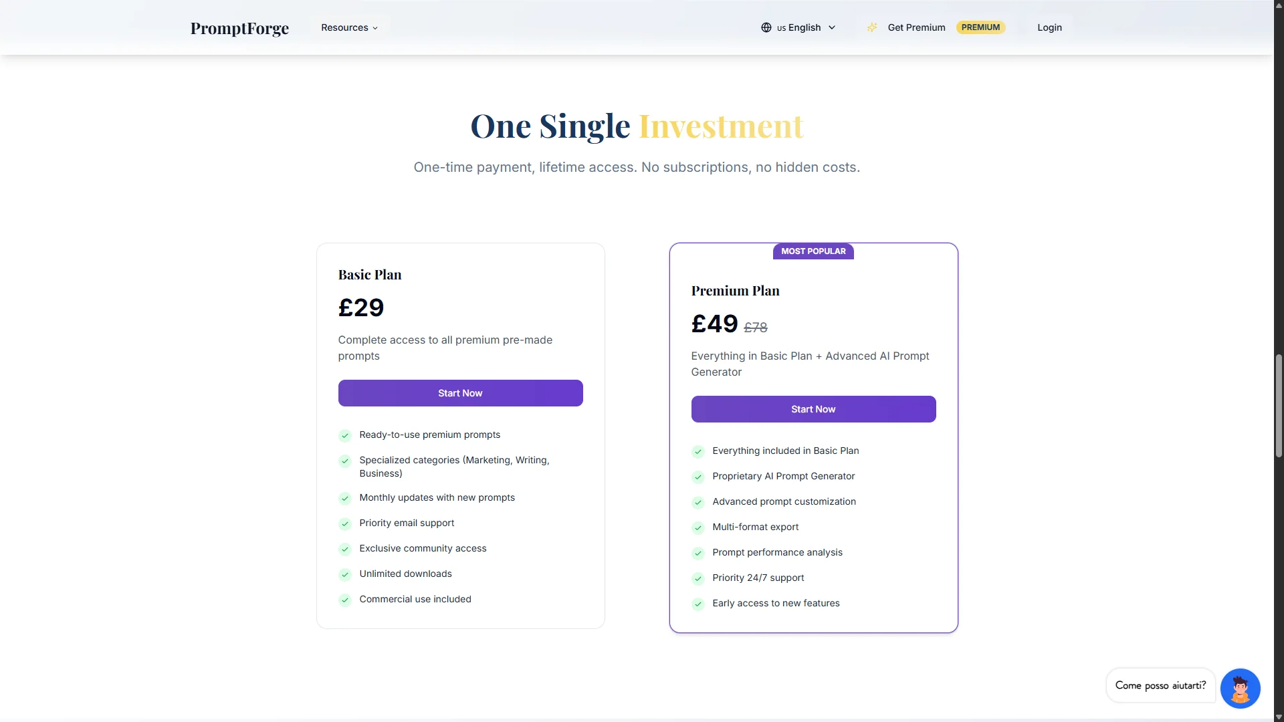
Task: Click the page vertical scrollbar thumb
Action: (x=1279, y=406)
